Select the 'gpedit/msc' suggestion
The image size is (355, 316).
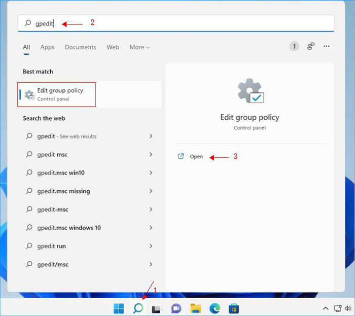point(89,264)
